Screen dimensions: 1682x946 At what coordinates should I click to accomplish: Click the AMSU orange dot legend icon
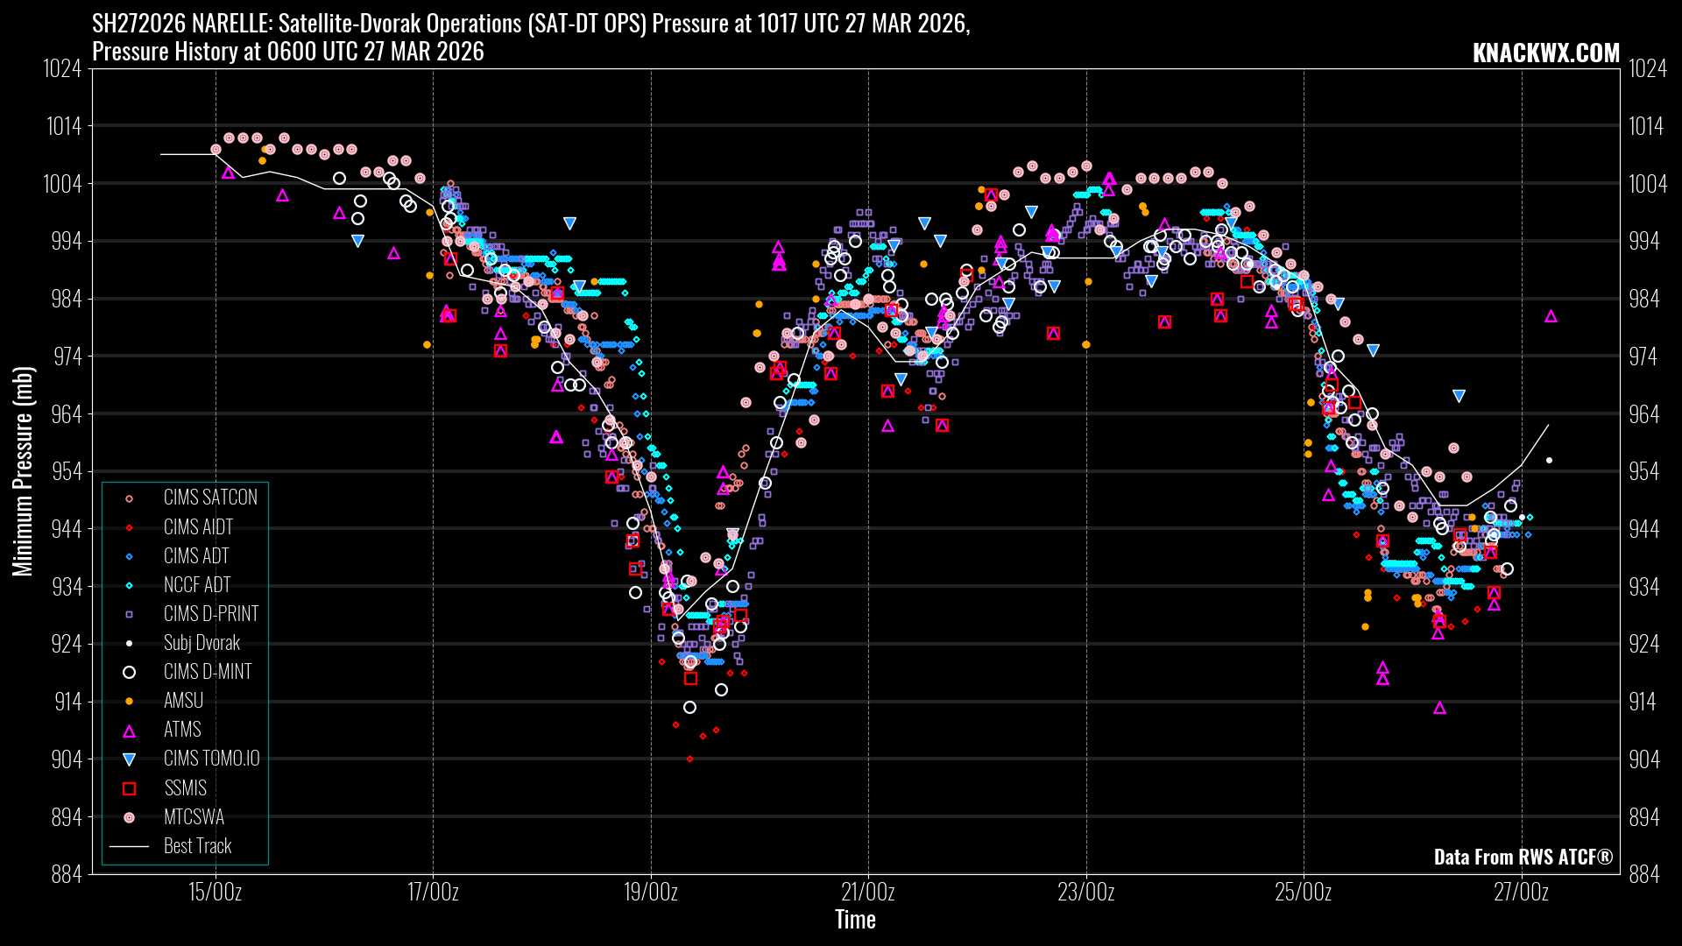click(129, 702)
